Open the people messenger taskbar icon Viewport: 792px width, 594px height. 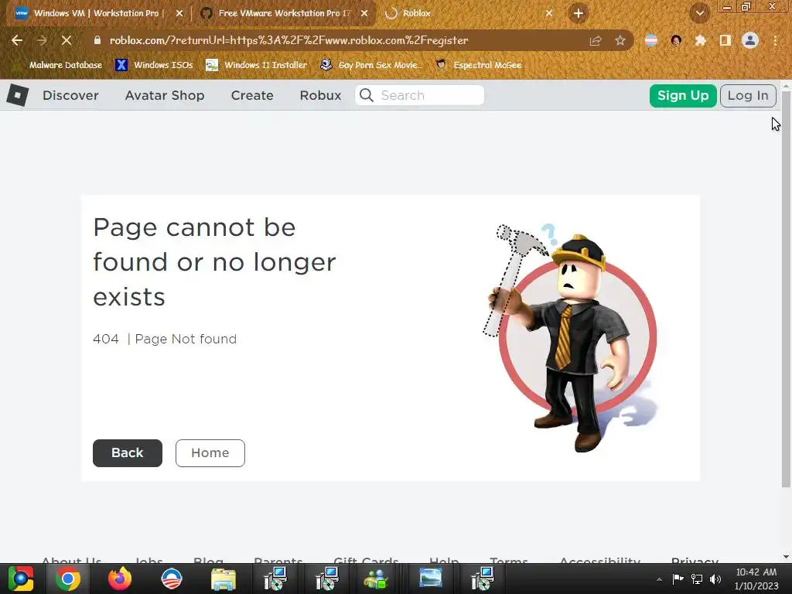click(377, 579)
